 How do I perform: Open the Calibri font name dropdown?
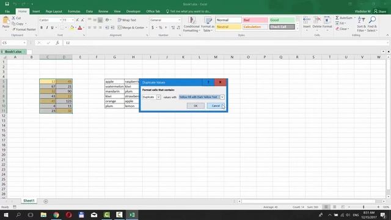pos(60,20)
